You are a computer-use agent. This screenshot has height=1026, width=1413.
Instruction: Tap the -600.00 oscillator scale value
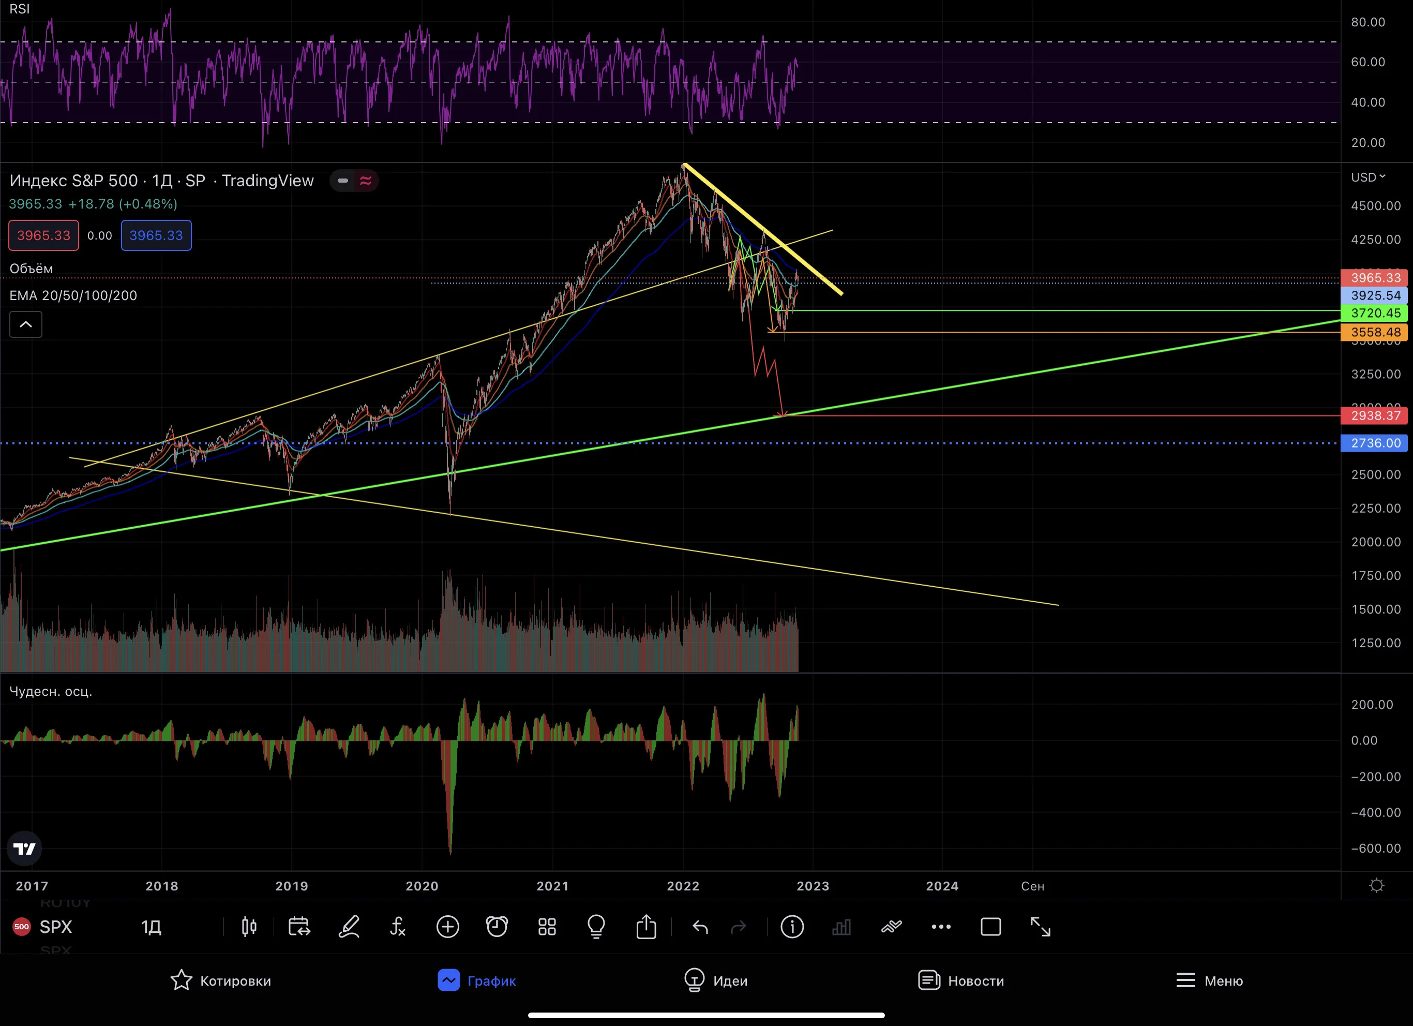point(1376,849)
